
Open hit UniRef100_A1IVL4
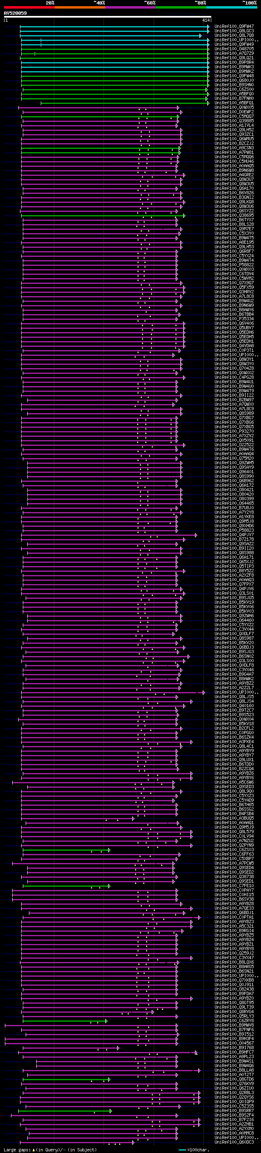point(234,125)
